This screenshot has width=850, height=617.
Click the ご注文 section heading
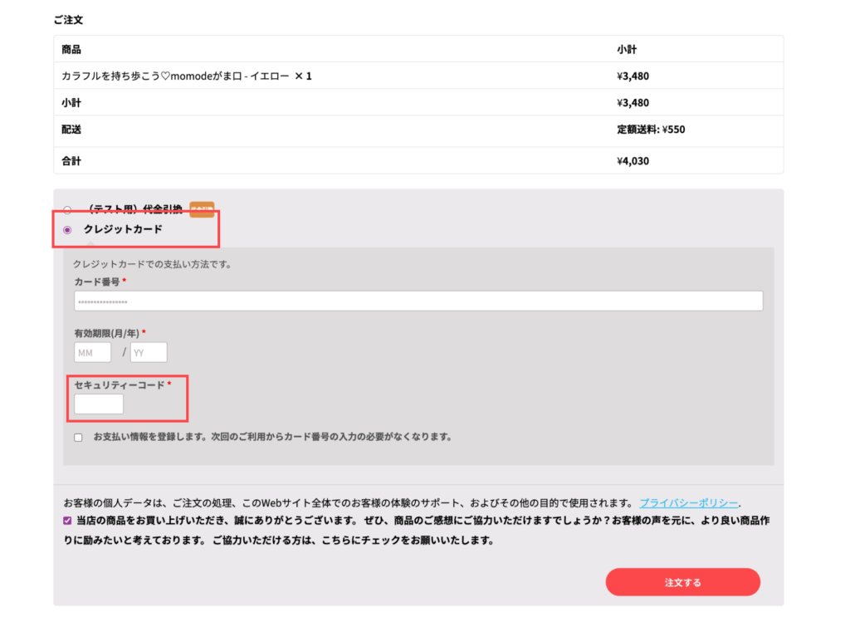(68, 19)
